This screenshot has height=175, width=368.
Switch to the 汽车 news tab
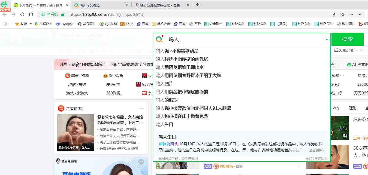click(x=336, y=108)
